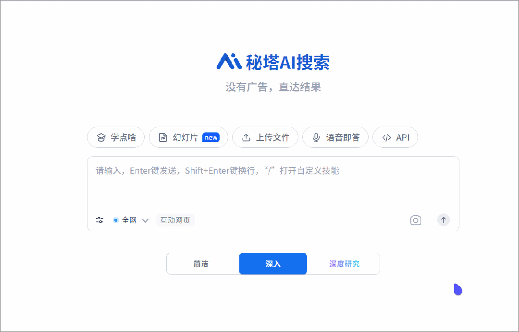Screen dimensions: 519x332
Task: Click the microphone icon for 语音即答
Action: pyautogui.click(x=316, y=137)
